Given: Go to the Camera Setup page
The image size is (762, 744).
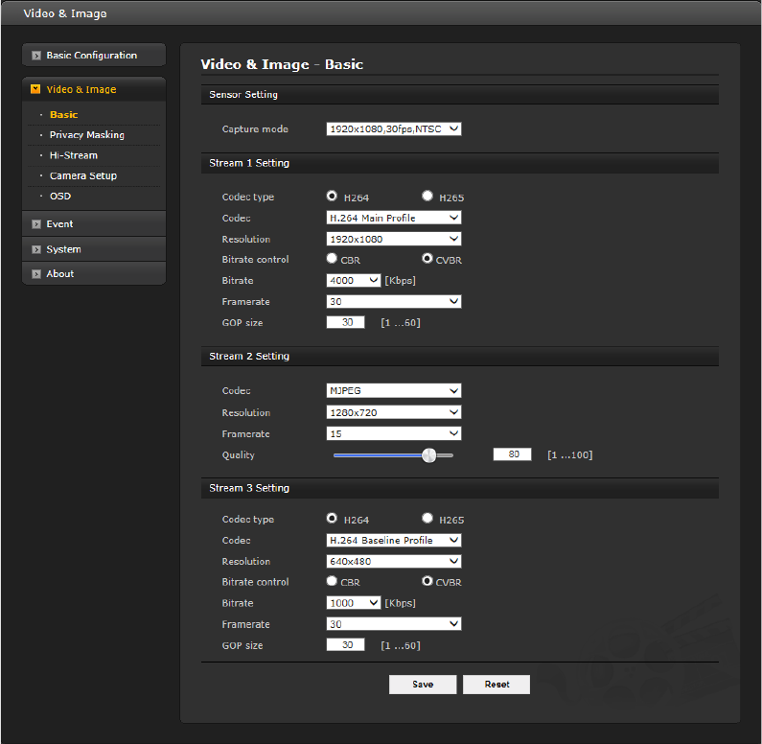Looking at the screenshot, I should pos(83,175).
